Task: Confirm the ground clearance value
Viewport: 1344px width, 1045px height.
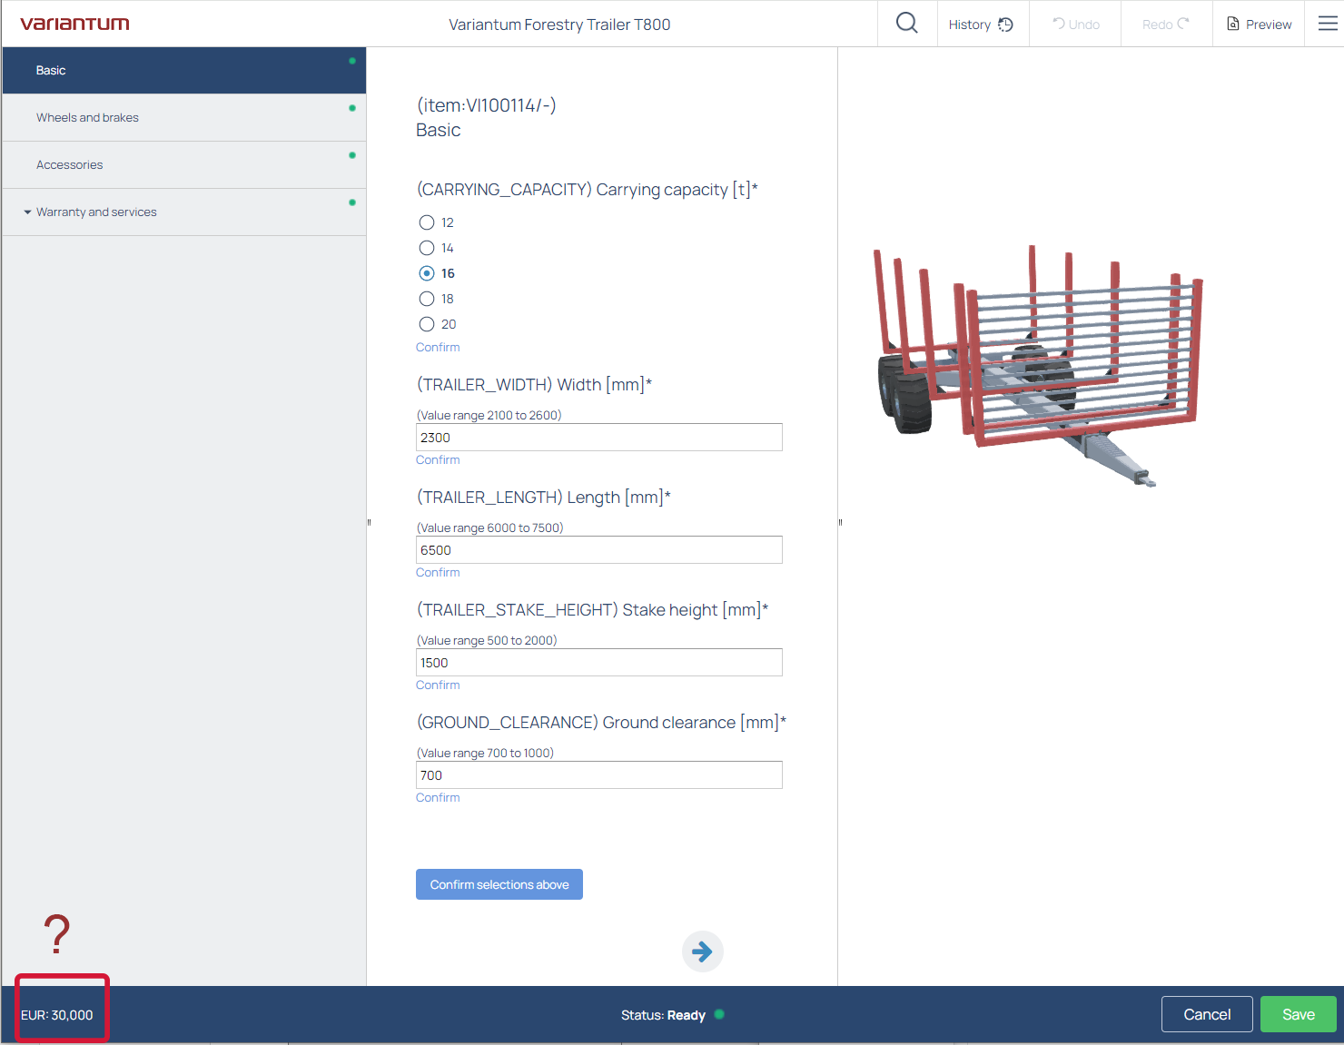Action: pos(438,798)
